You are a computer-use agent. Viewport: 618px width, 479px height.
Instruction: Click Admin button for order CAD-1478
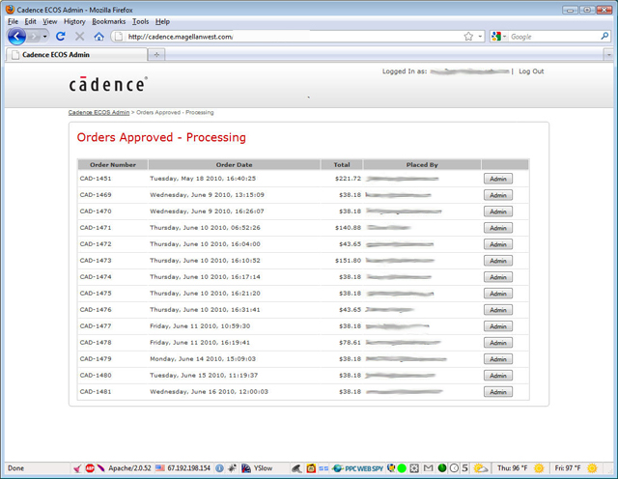[498, 343]
